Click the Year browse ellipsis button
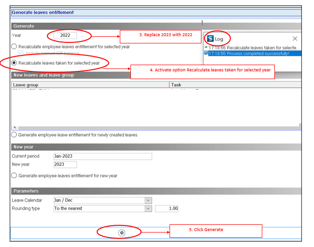The image size is (314, 247). point(82,36)
